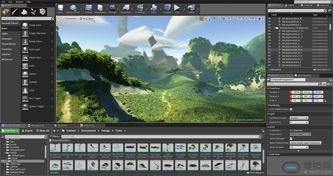Screen dimensions: 333x176
Task: Click Location X value field
Action: tap(296, 92)
